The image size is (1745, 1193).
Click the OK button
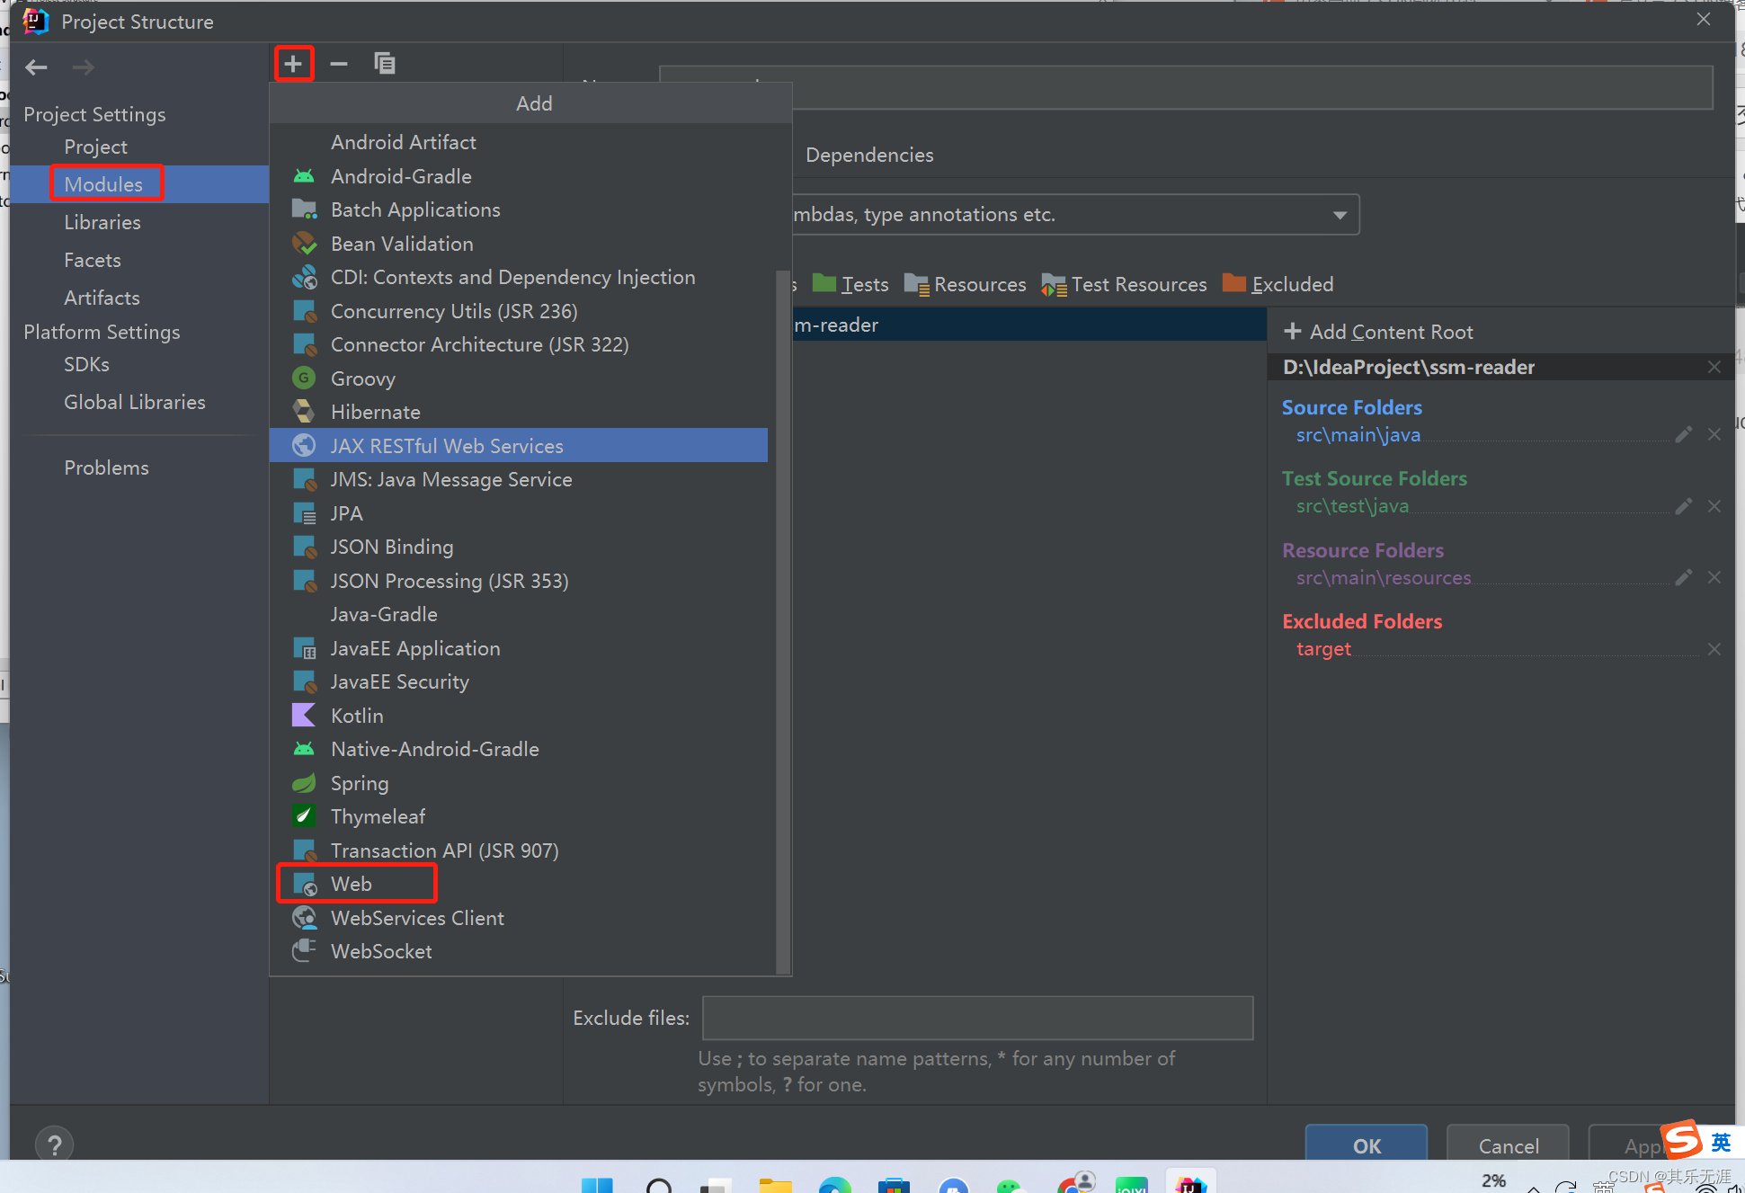[1366, 1145]
